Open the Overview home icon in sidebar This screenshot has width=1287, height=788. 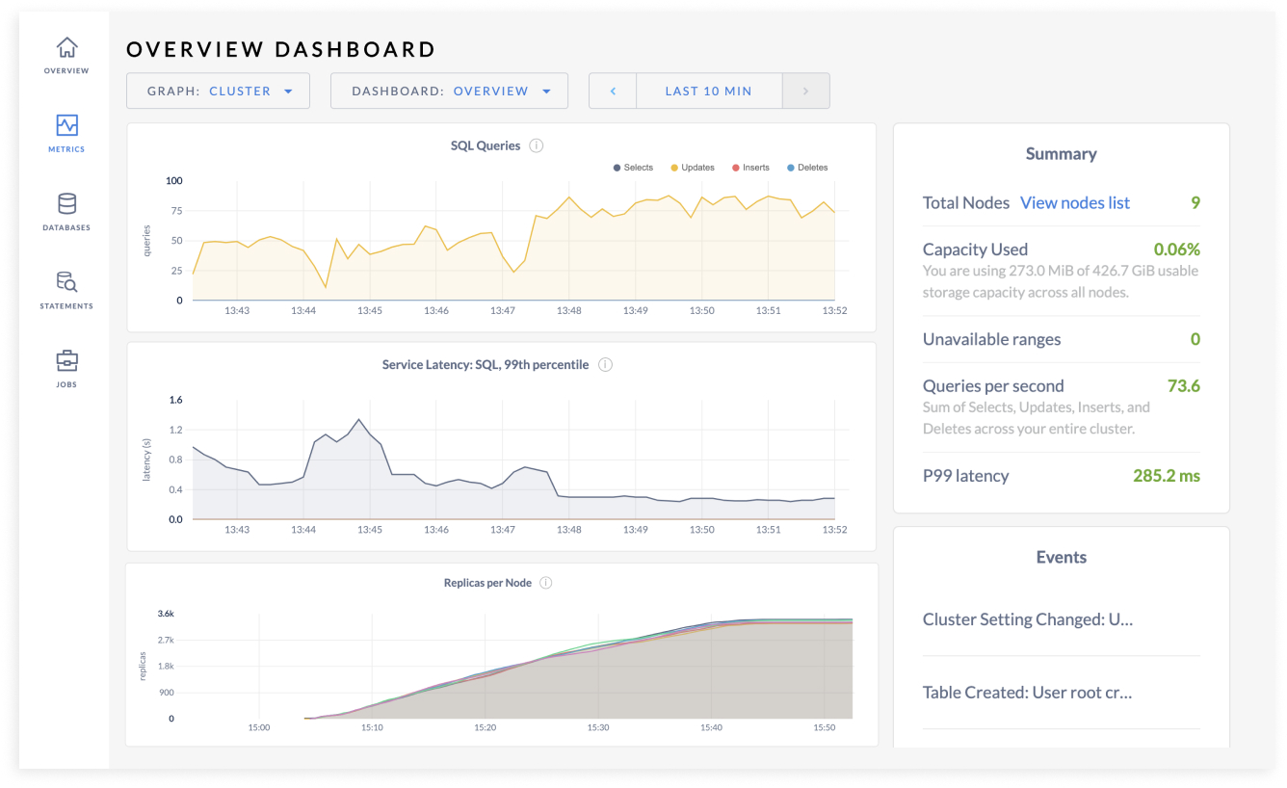click(x=66, y=48)
